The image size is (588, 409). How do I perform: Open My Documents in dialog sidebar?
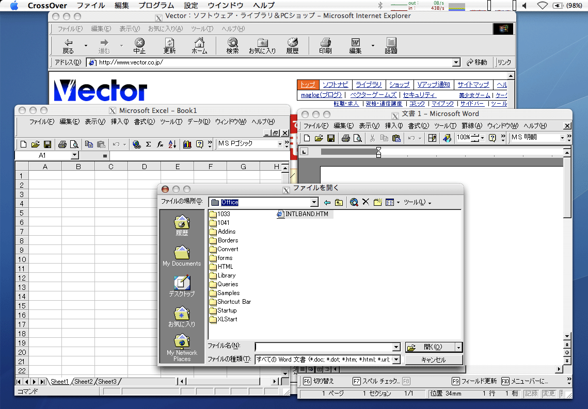182,256
